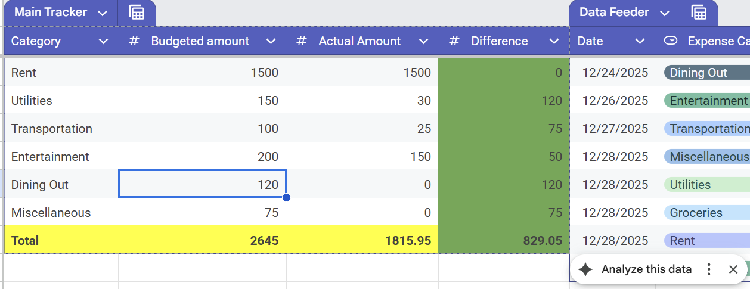Select Miscellaneous budgeted amount 75
Screen dimensions: 750x289
coord(203,213)
